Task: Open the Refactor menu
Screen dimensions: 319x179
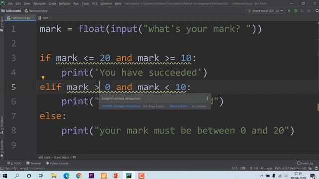Action: click(x=65, y=4)
